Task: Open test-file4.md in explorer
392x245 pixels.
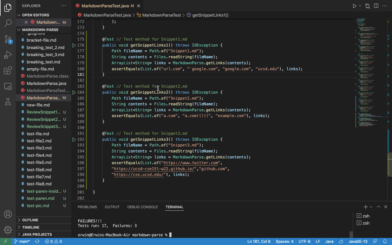Action: click(x=44, y=155)
